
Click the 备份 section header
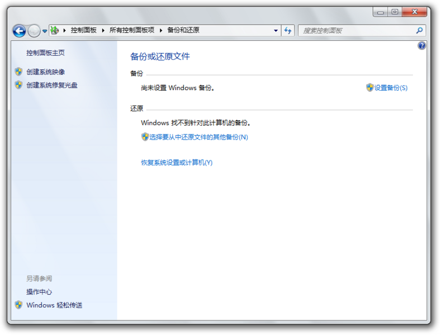click(137, 73)
